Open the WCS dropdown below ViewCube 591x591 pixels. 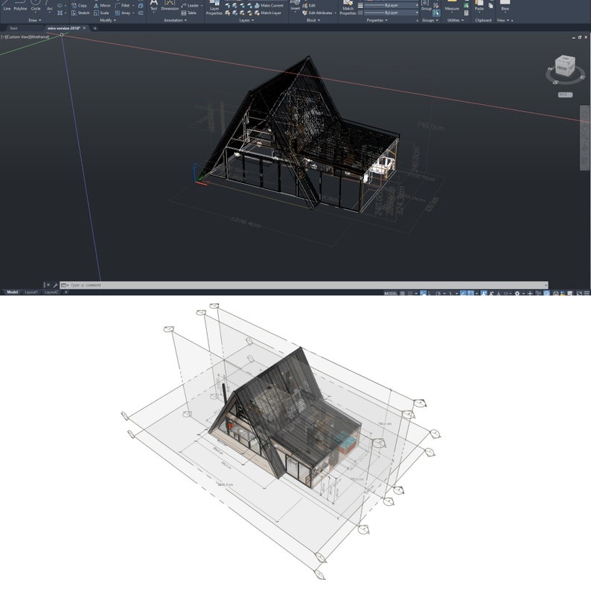tap(565, 95)
